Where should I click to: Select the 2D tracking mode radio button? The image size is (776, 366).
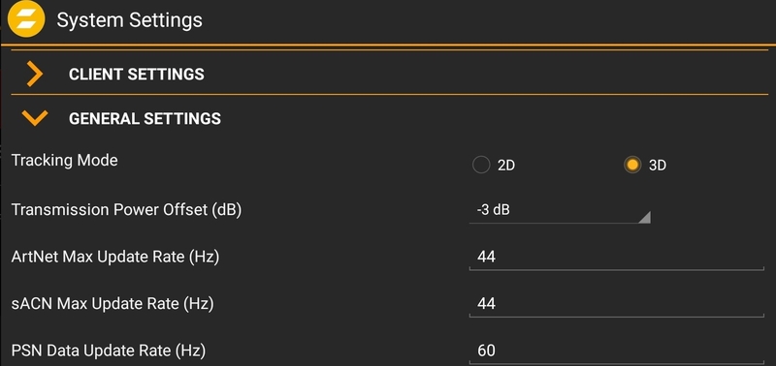click(481, 165)
